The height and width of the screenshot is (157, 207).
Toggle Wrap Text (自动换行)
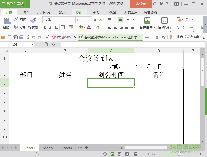(x=164, y=21)
